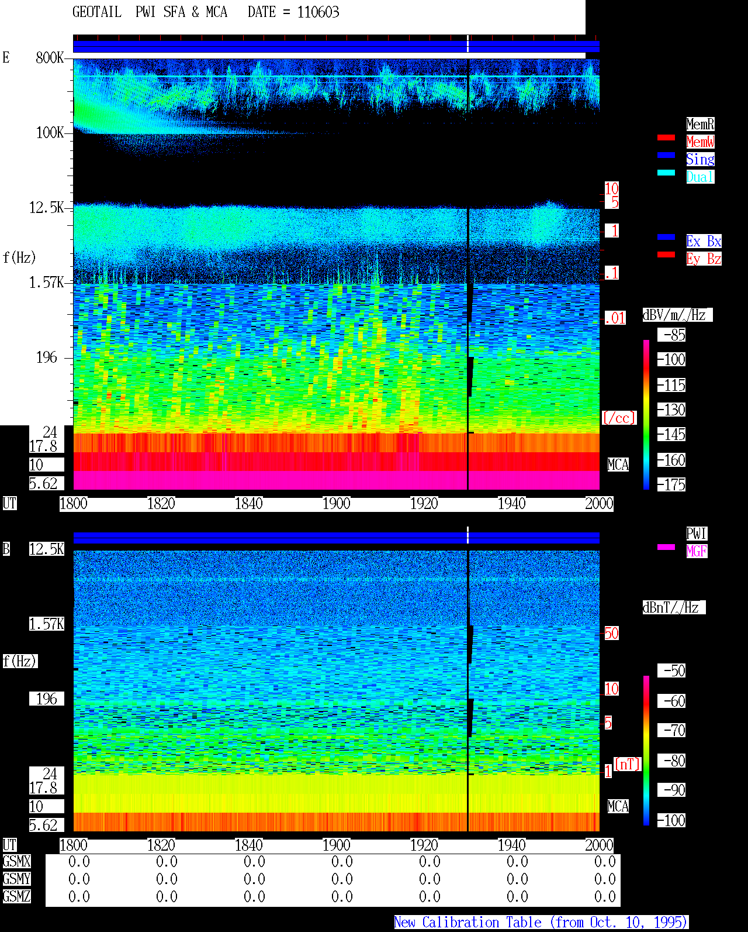Click the cyan Dual legend swatch
This screenshot has height=932, width=748.
coord(666,173)
